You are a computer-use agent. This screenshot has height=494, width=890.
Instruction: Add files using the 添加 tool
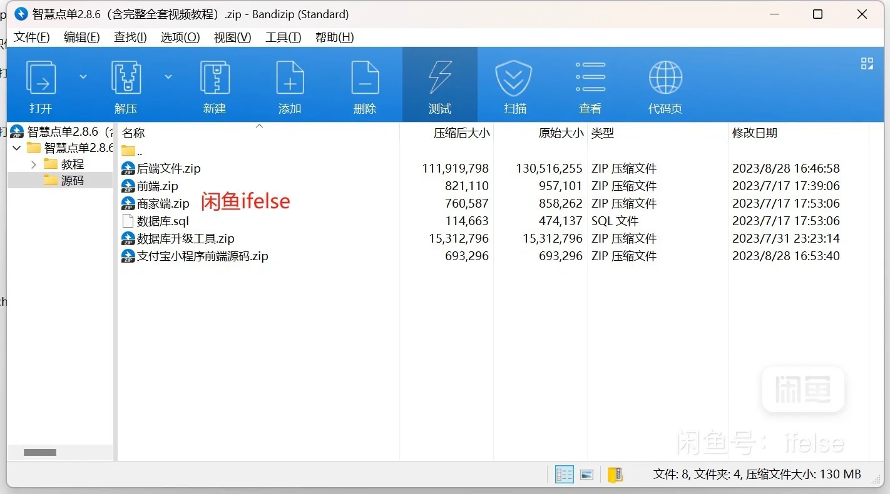click(290, 84)
